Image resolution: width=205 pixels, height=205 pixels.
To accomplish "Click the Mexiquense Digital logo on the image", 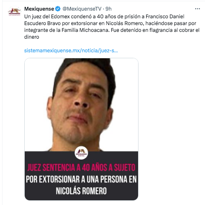I will [x=81, y=153].
